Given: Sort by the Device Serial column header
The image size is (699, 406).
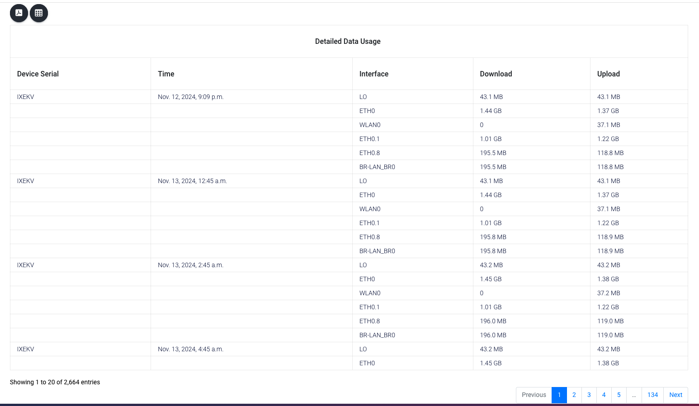Looking at the screenshot, I should [38, 74].
